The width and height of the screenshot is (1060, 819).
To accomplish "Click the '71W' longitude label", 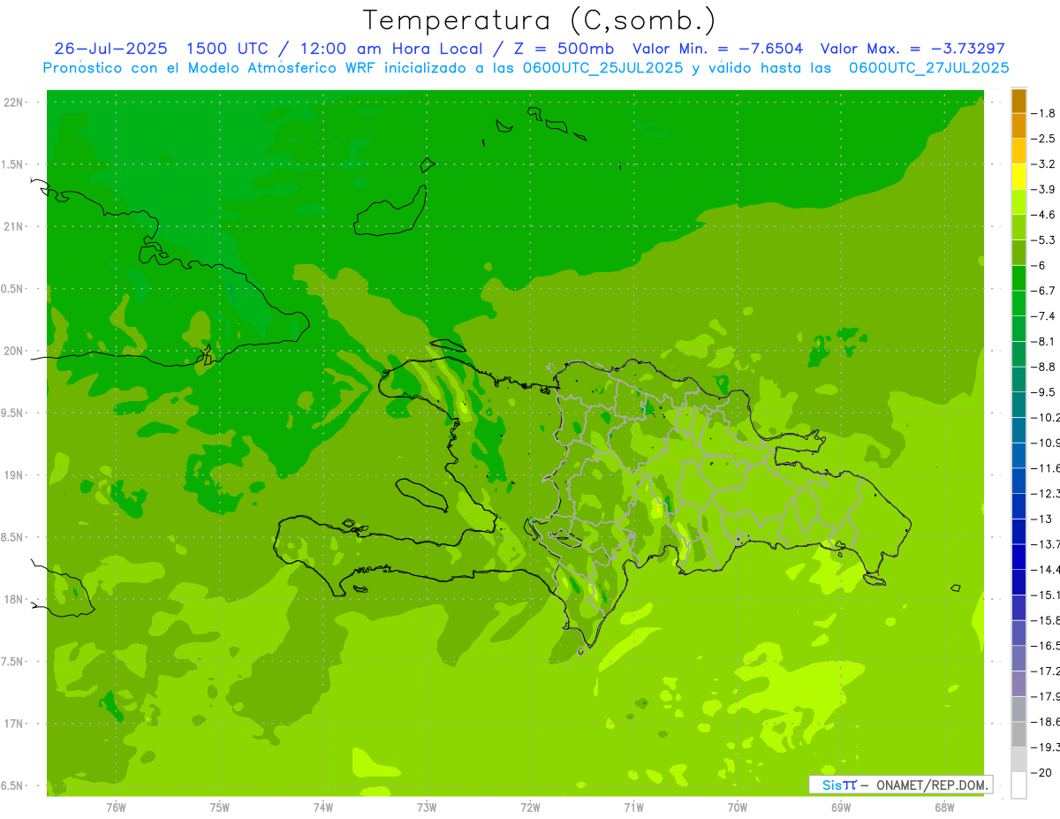I will click(633, 807).
